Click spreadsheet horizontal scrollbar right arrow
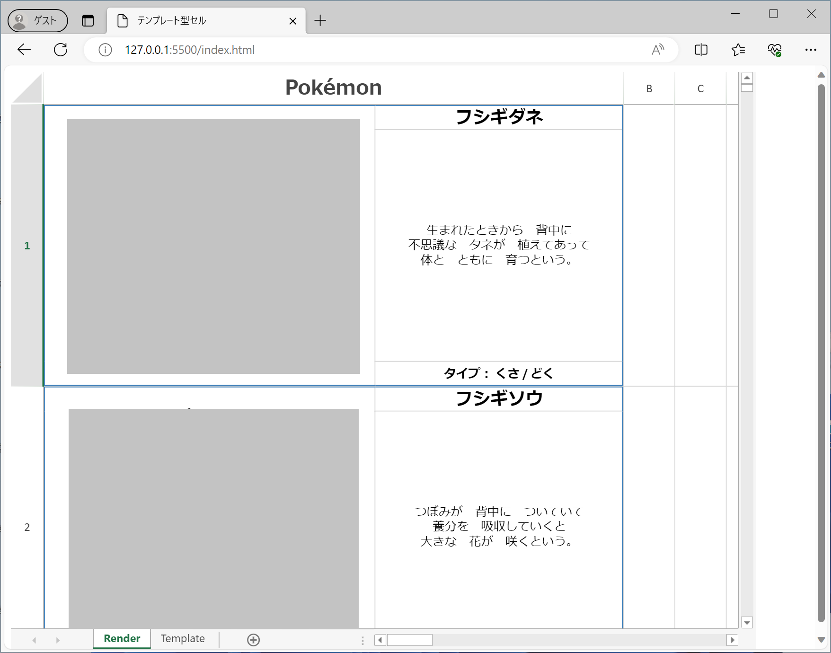Viewport: 831px width, 653px height. (x=733, y=640)
